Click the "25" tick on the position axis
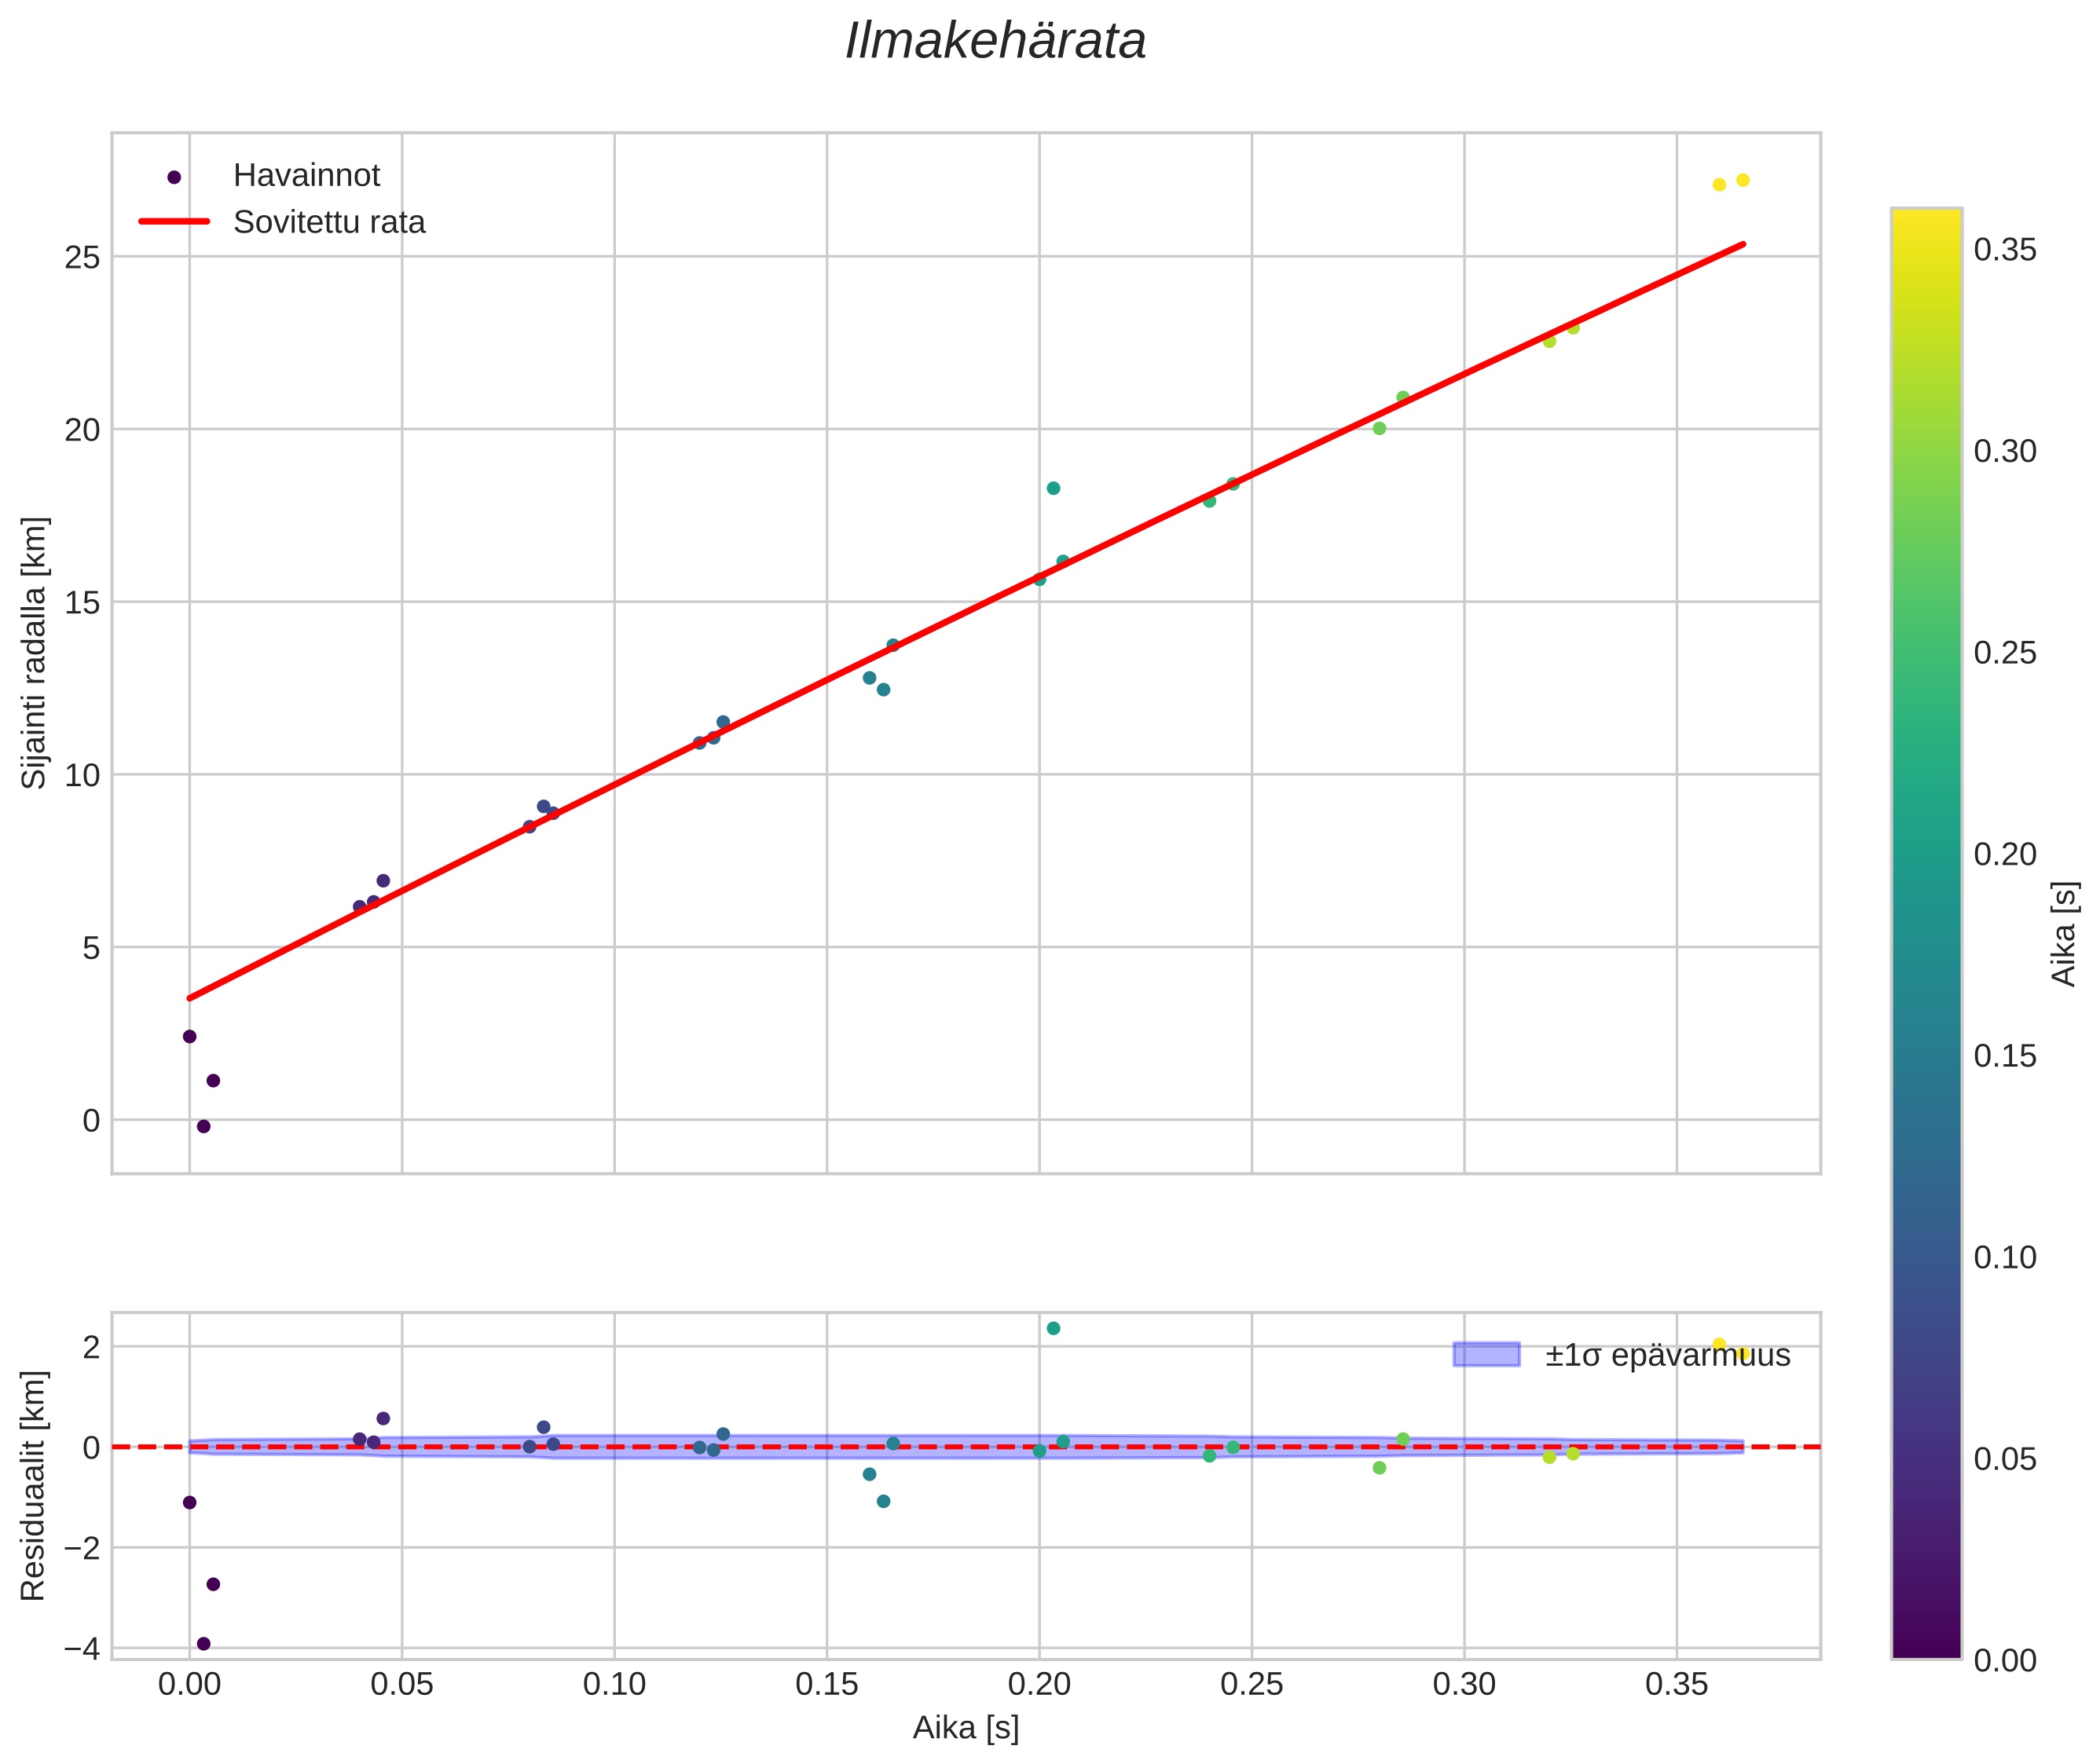The height and width of the screenshot is (1764, 2100). point(82,257)
